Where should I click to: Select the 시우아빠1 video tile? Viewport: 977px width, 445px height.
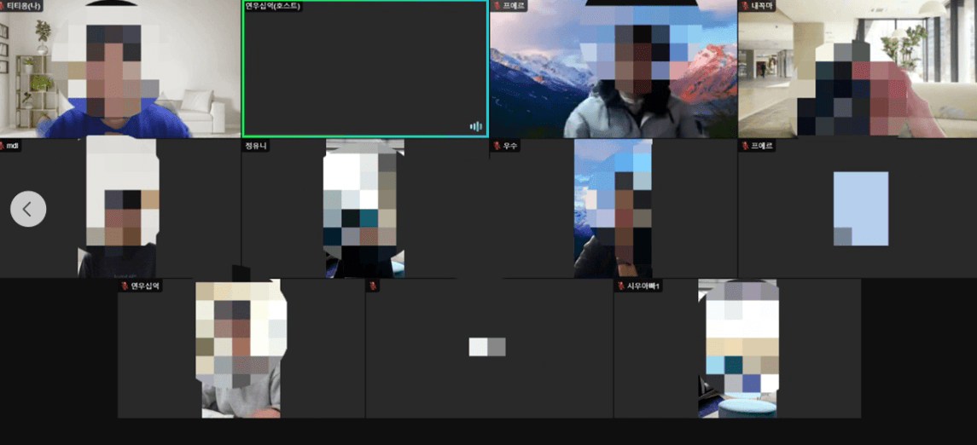pyautogui.click(x=738, y=349)
